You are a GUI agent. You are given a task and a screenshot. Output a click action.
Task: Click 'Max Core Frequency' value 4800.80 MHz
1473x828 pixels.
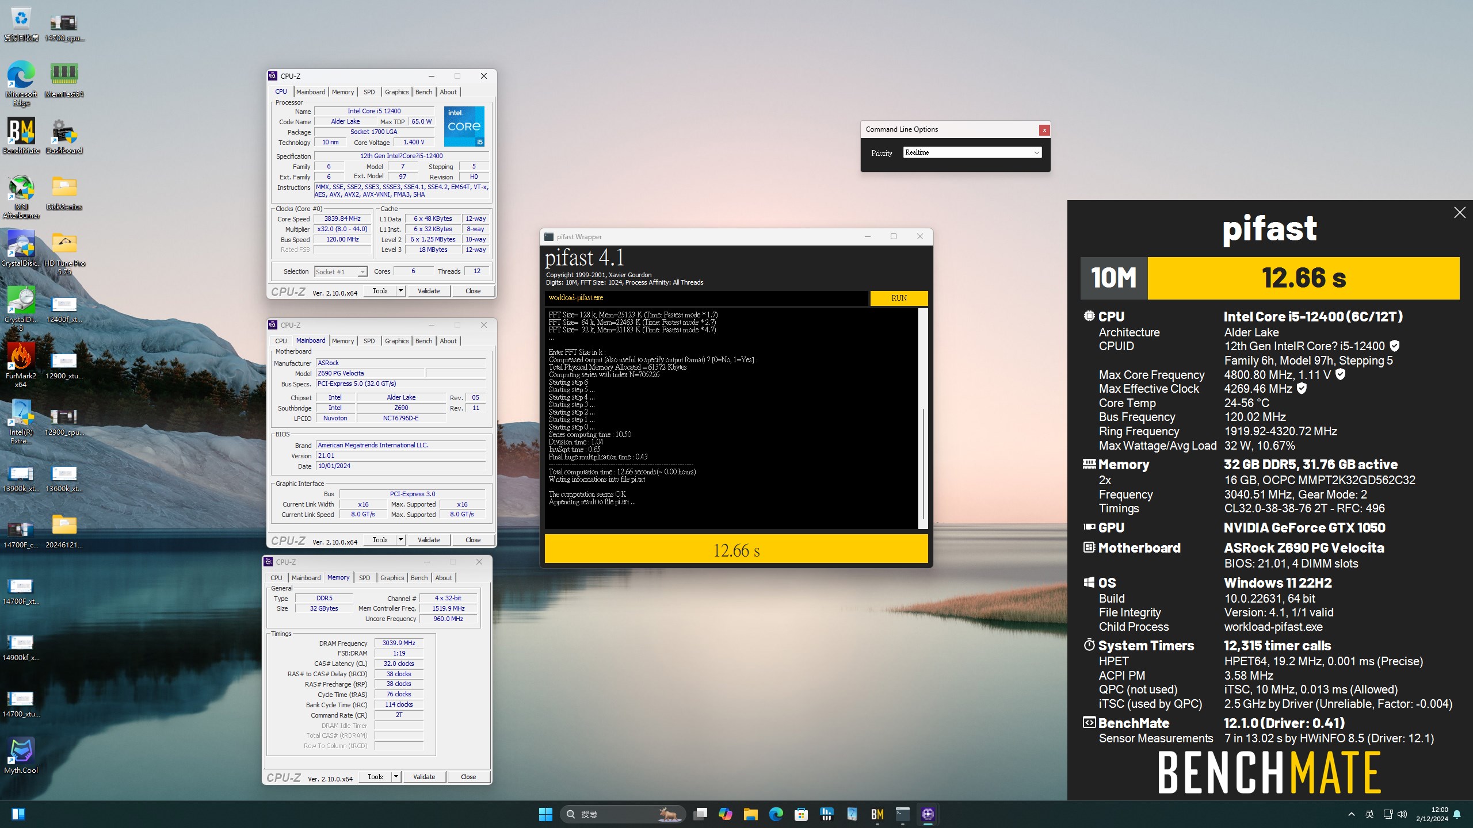(x=1259, y=375)
